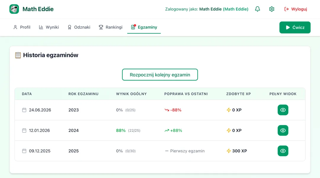Click the Zdobyte XP column header
Image resolution: width=320 pixels, height=178 pixels.
[x=239, y=94]
